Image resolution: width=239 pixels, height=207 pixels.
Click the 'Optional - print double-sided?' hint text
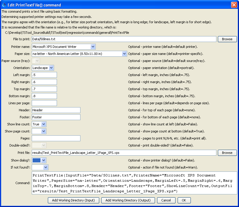(161, 145)
